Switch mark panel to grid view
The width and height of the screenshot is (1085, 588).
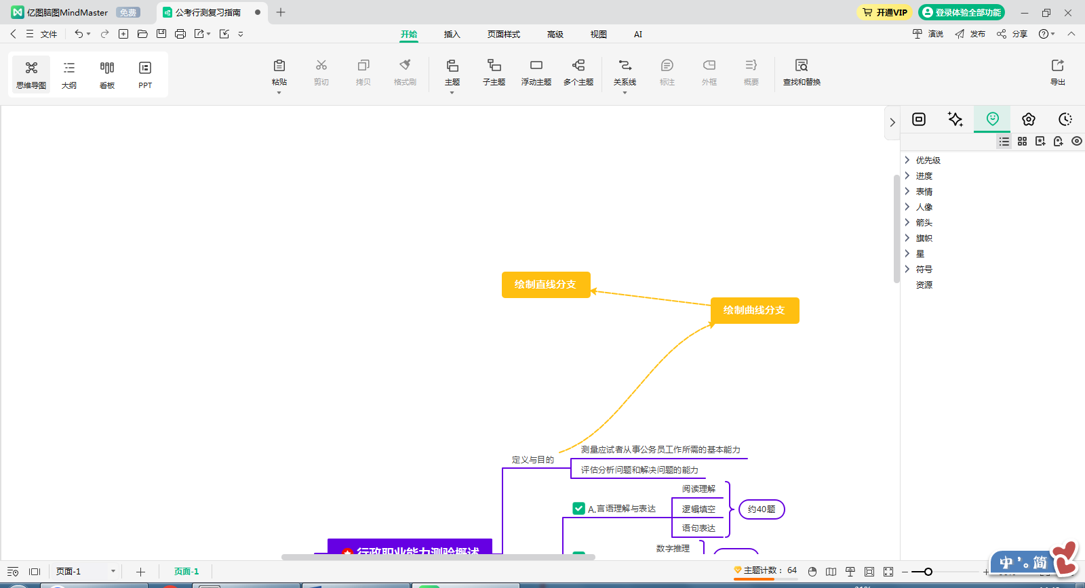click(x=1022, y=142)
